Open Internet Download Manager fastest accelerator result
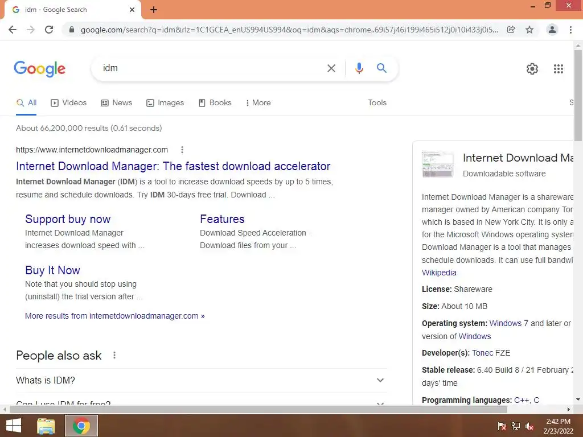Image resolution: width=583 pixels, height=437 pixels. 173,166
